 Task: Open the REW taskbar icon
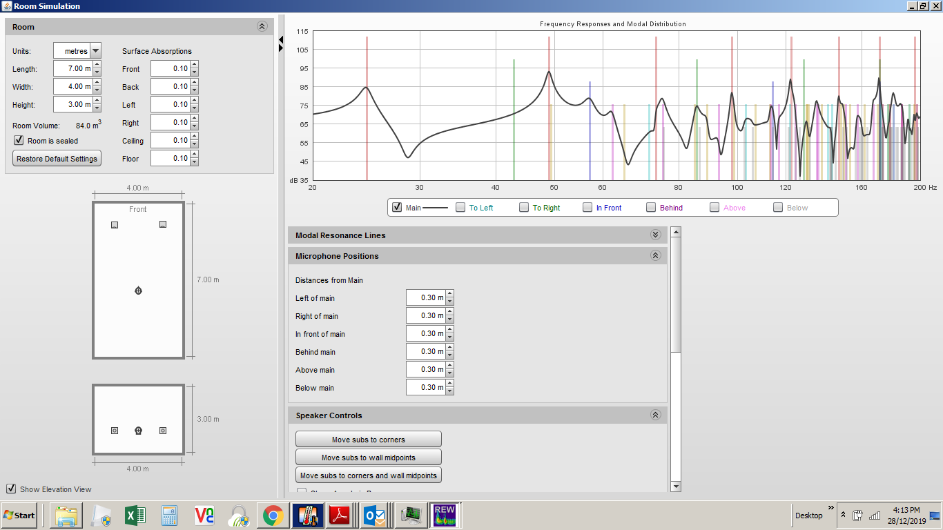tap(445, 516)
